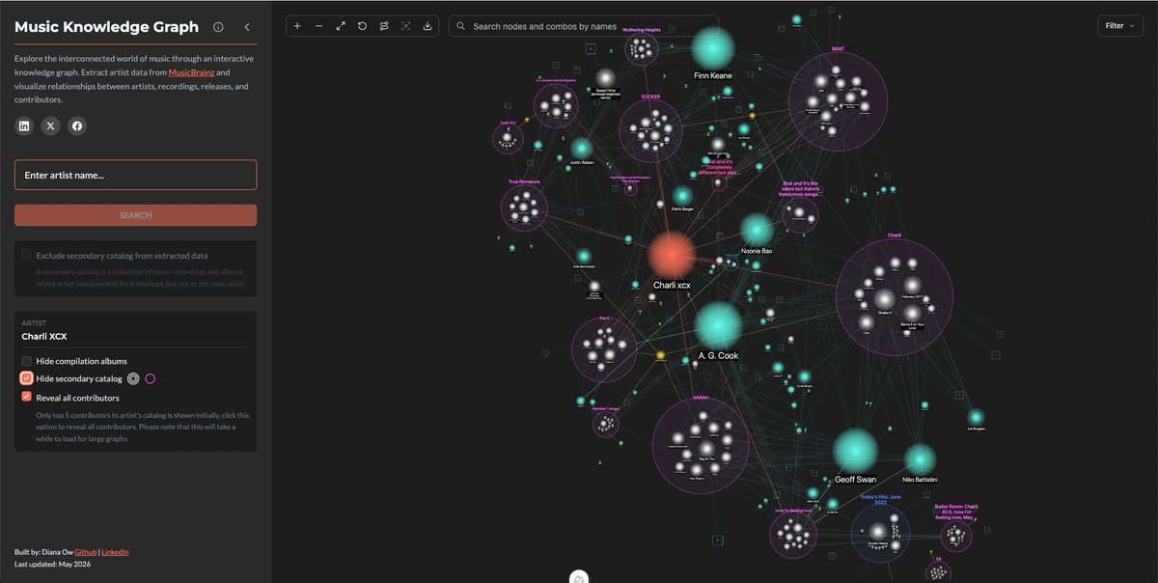The width and height of the screenshot is (1158, 583).
Task: Uncheck Reveal all contributors checkbox
Action: pos(27,397)
